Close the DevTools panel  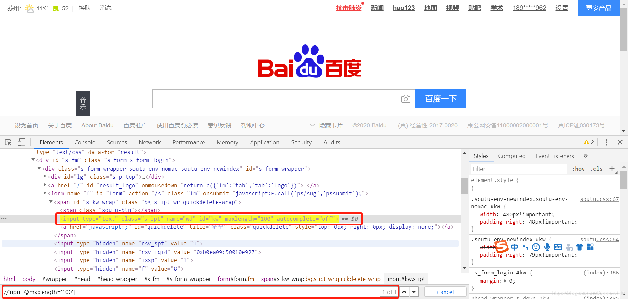(x=620, y=142)
